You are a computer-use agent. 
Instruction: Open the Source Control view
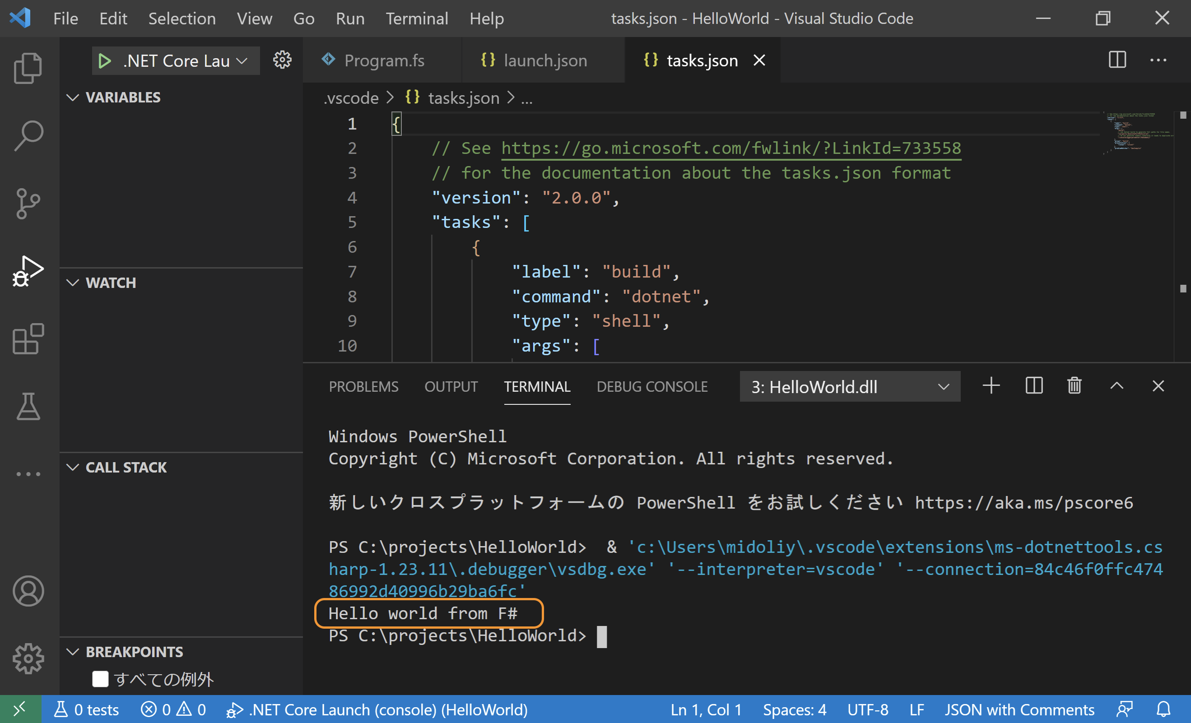28,204
